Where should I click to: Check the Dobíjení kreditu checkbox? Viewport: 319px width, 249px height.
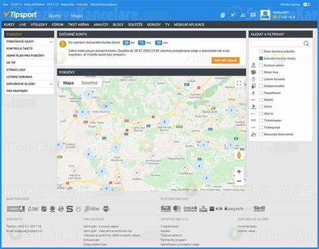tap(261, 86)
